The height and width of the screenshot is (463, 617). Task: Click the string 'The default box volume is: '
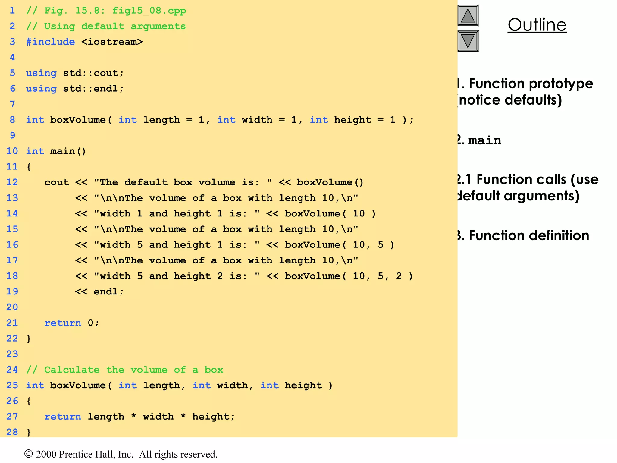183,182
